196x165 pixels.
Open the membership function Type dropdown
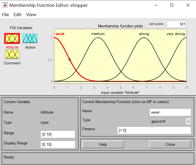pyautogui.click(x=170, y=121)
